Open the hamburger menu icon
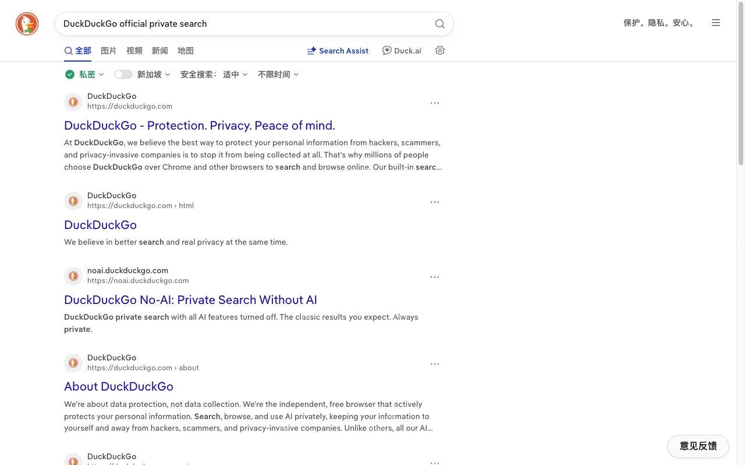Screen dimensions: 745x465 [716, 23]
